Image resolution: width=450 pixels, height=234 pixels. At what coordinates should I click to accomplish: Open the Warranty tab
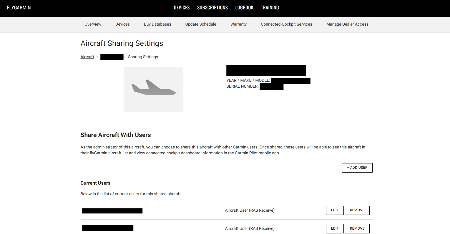(x=238, y=24)
